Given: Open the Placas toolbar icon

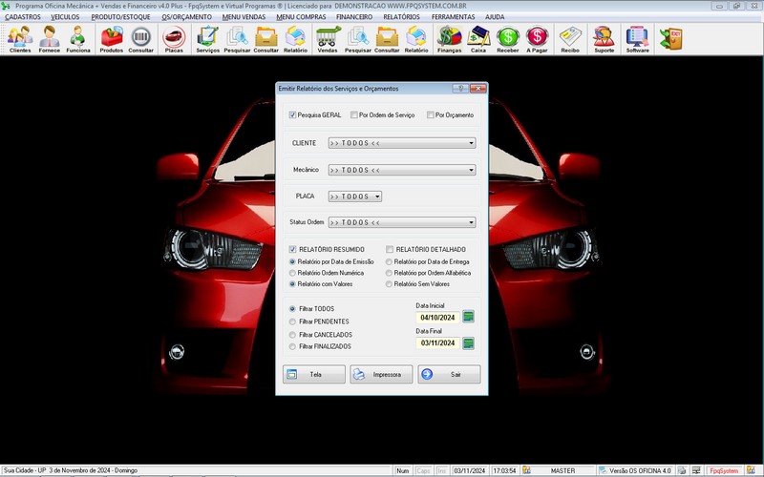Looking at the screenshot, I should pos(174,38).
